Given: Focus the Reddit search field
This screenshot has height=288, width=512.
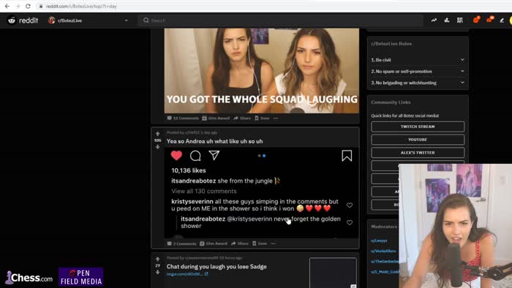Looking at the screenshot, I should pos(281,20).
